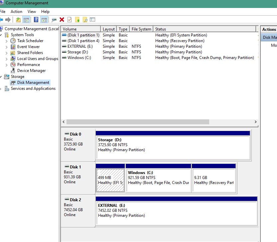277x242 pixels.
Task: Click the Task Scheduler clock icon
Action: [13, 41]
